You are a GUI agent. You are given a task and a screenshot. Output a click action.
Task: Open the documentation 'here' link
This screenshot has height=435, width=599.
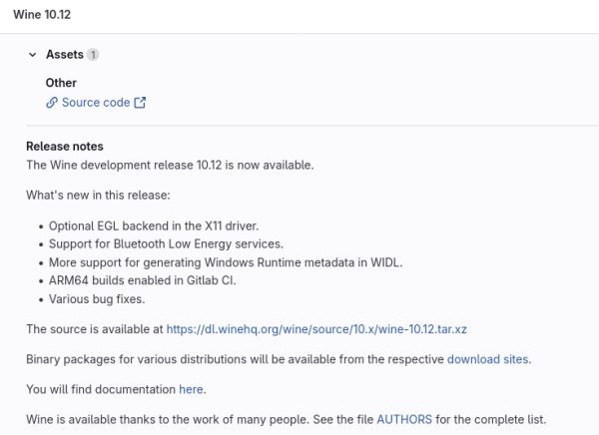pyautogui.click(x=191, y=389)
